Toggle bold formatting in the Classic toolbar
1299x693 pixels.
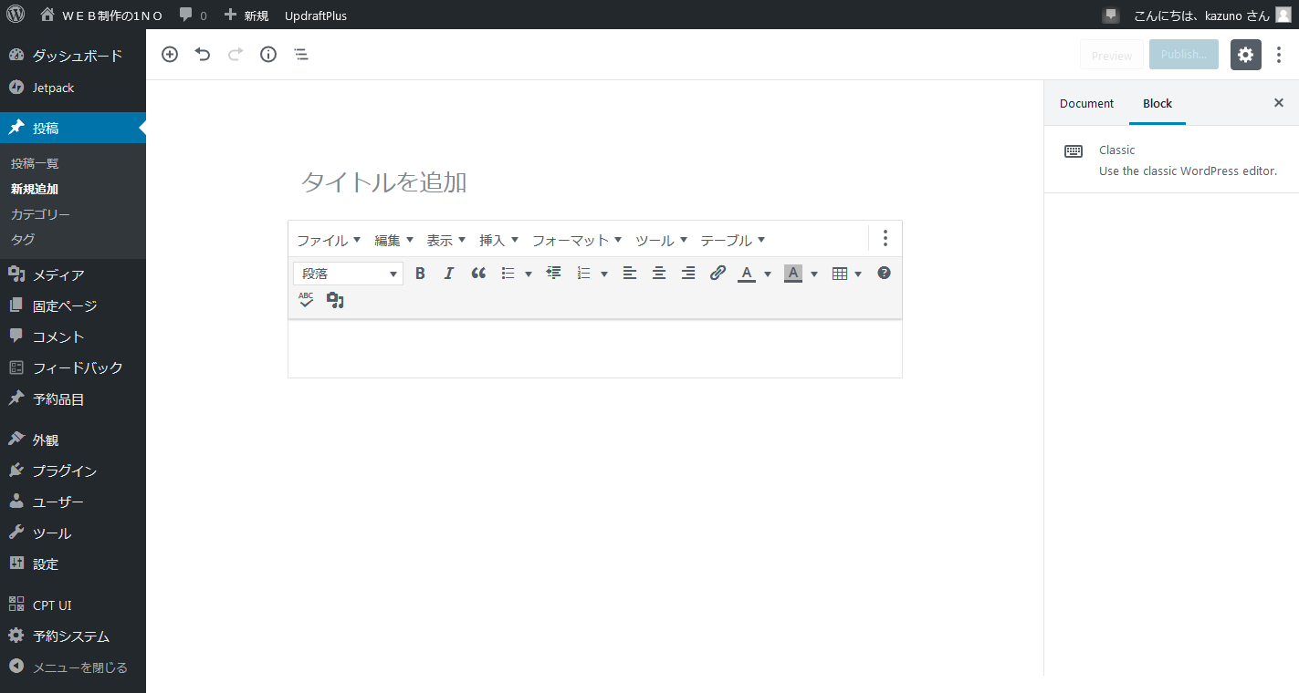tap(420, 273)
